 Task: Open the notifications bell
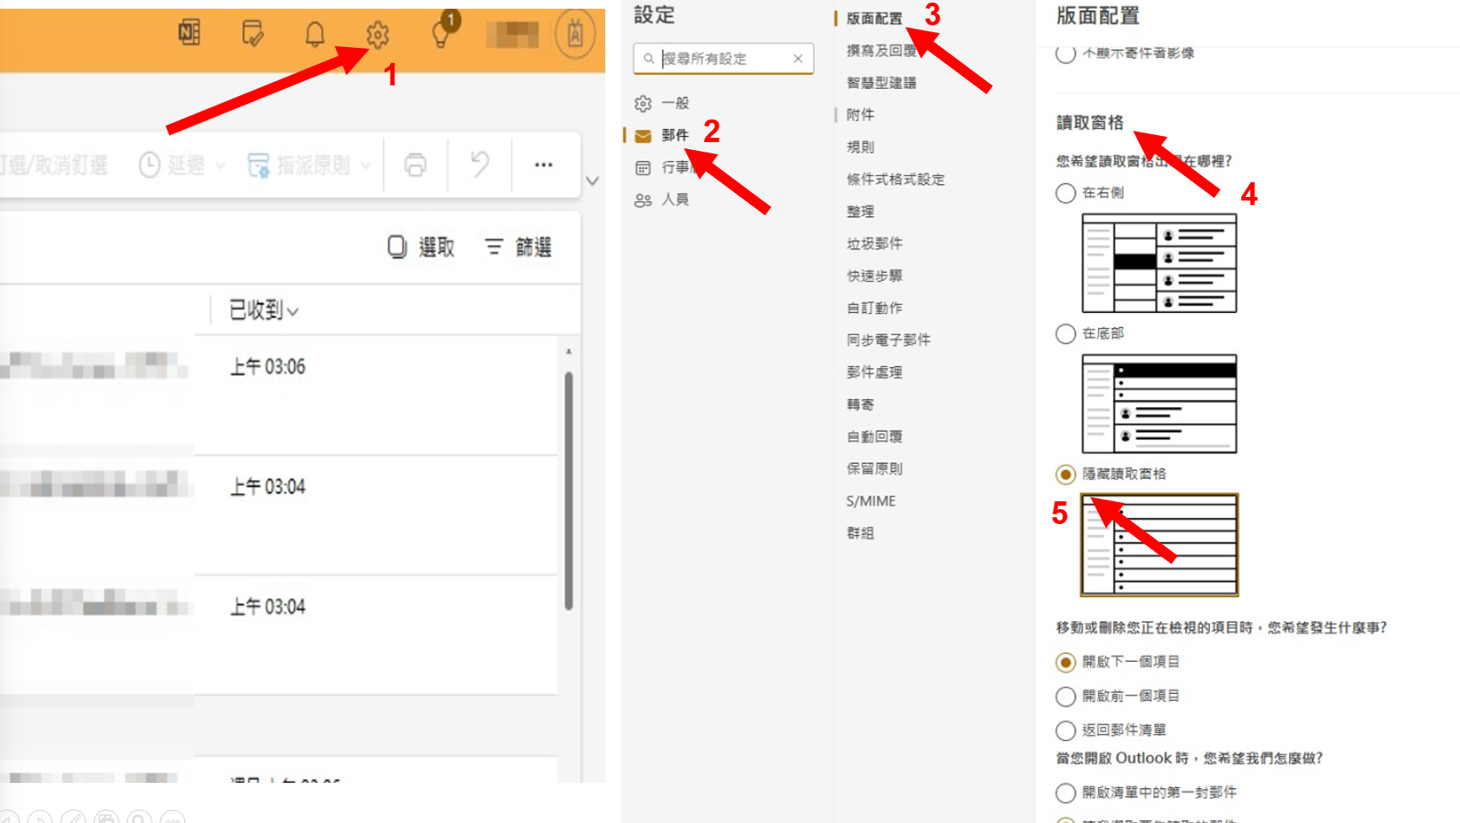point(315,34)
